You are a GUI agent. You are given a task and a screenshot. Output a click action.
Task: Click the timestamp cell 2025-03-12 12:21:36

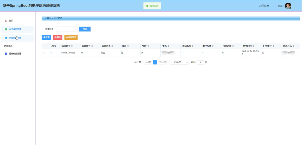pyautogui.click(x=250, y=53)
